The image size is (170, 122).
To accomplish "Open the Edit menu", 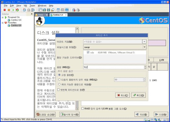I will click(12, 6).
